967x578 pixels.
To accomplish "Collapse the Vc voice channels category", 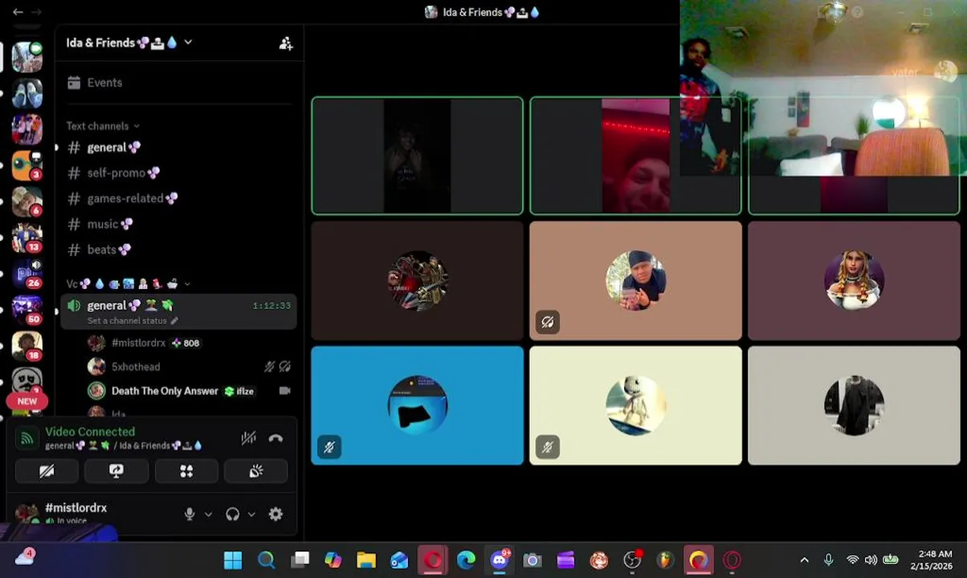I will click(129, 284).
